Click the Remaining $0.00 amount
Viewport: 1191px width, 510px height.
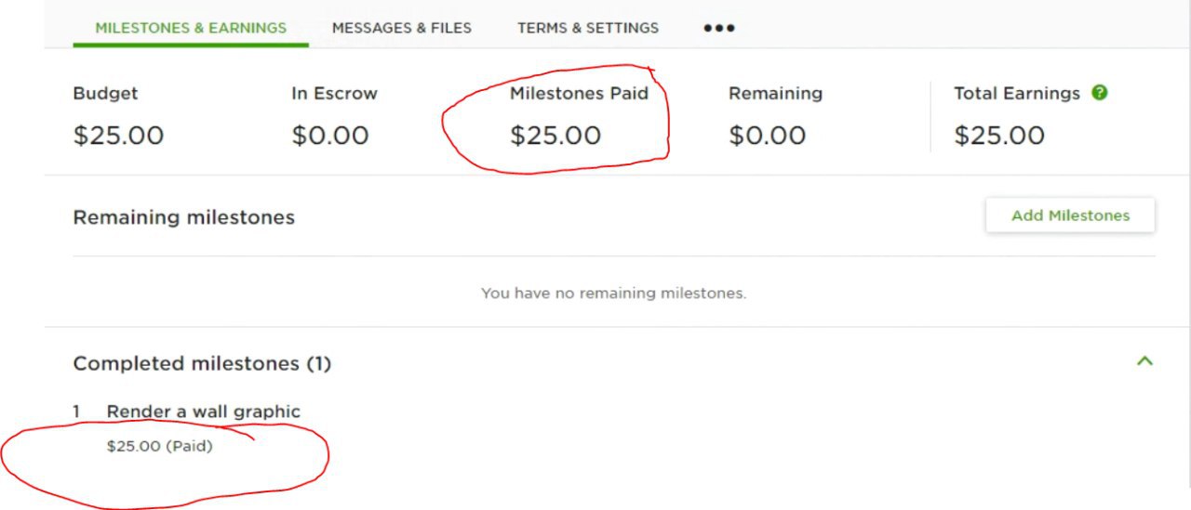767,136
